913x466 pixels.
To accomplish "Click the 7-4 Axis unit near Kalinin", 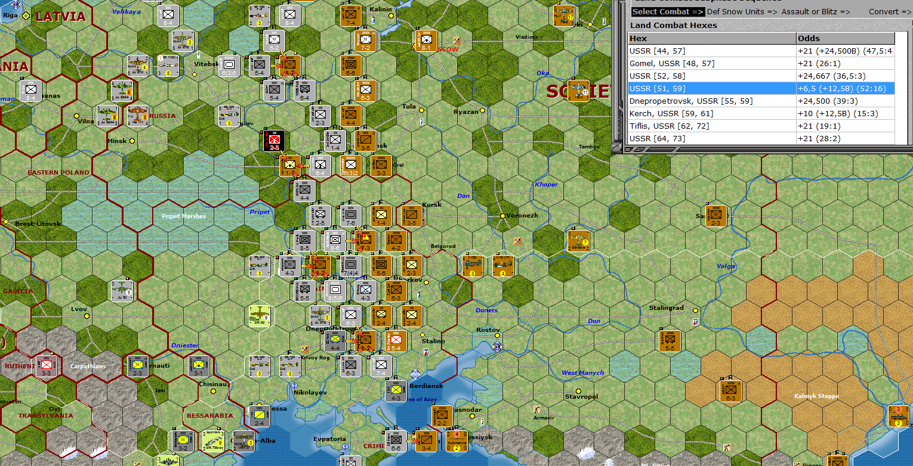I will coord(350,15).
